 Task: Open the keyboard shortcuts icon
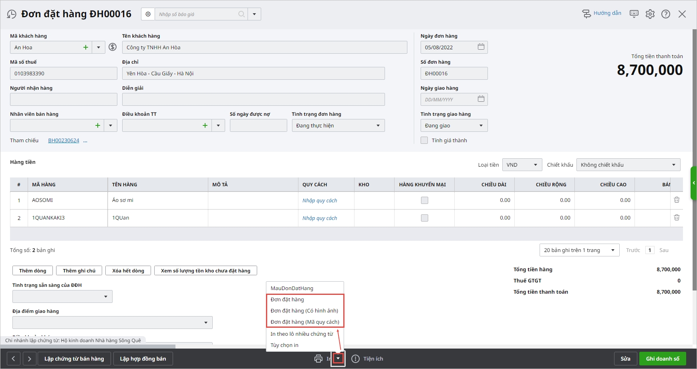coord(634,14)
